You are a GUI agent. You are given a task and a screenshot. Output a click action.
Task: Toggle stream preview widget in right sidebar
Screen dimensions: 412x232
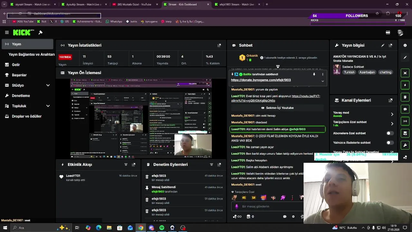[405, 73]
